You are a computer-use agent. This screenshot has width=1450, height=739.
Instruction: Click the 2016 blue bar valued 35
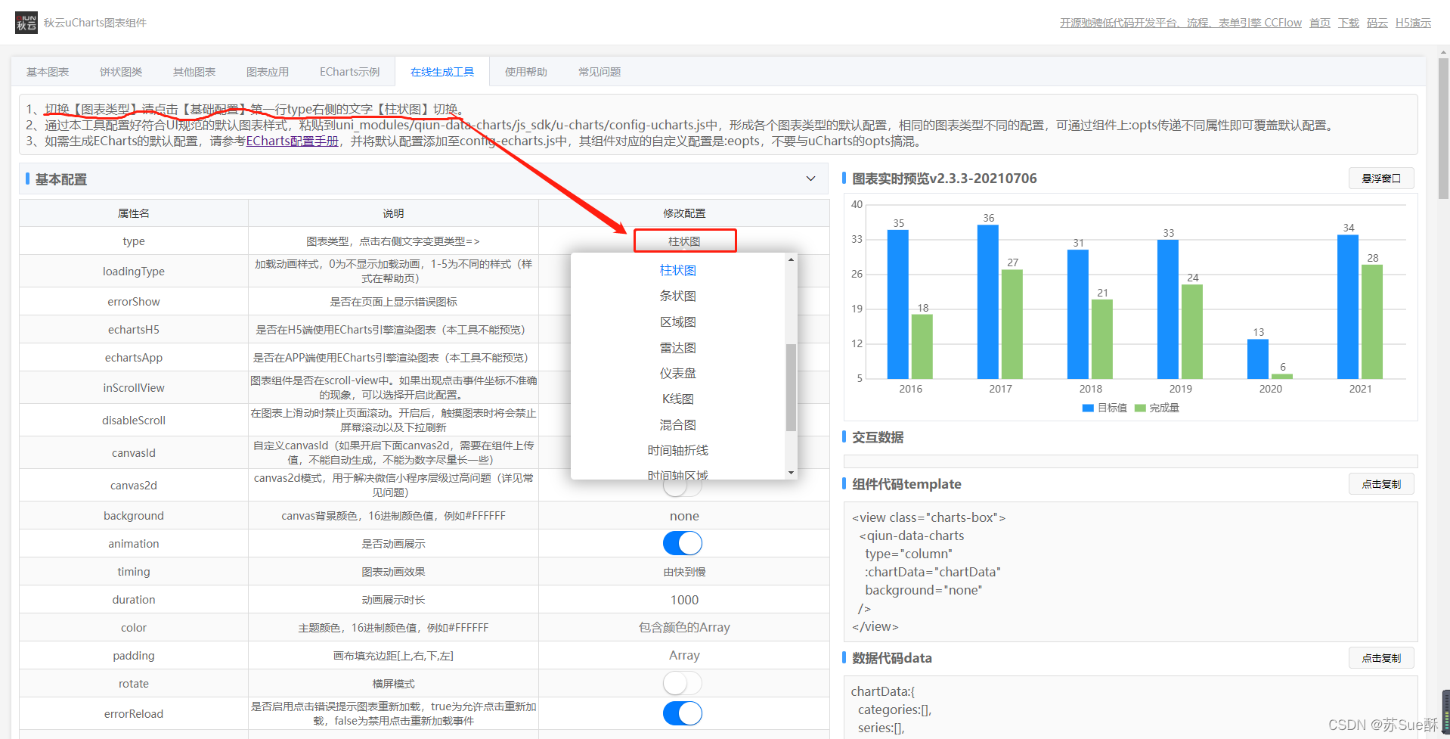[x=898, y=304]
